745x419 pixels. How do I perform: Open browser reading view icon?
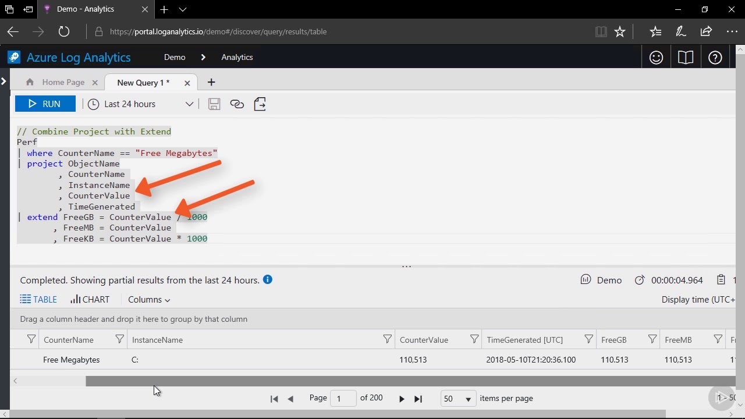pos(601,31)
